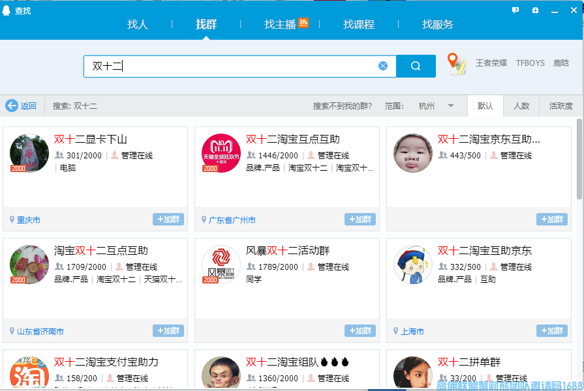Select hot keyword 鹿晗

(x=561, y=63)
